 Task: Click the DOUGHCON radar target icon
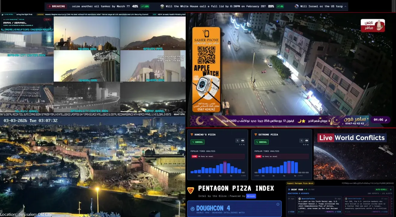[192, 209]
